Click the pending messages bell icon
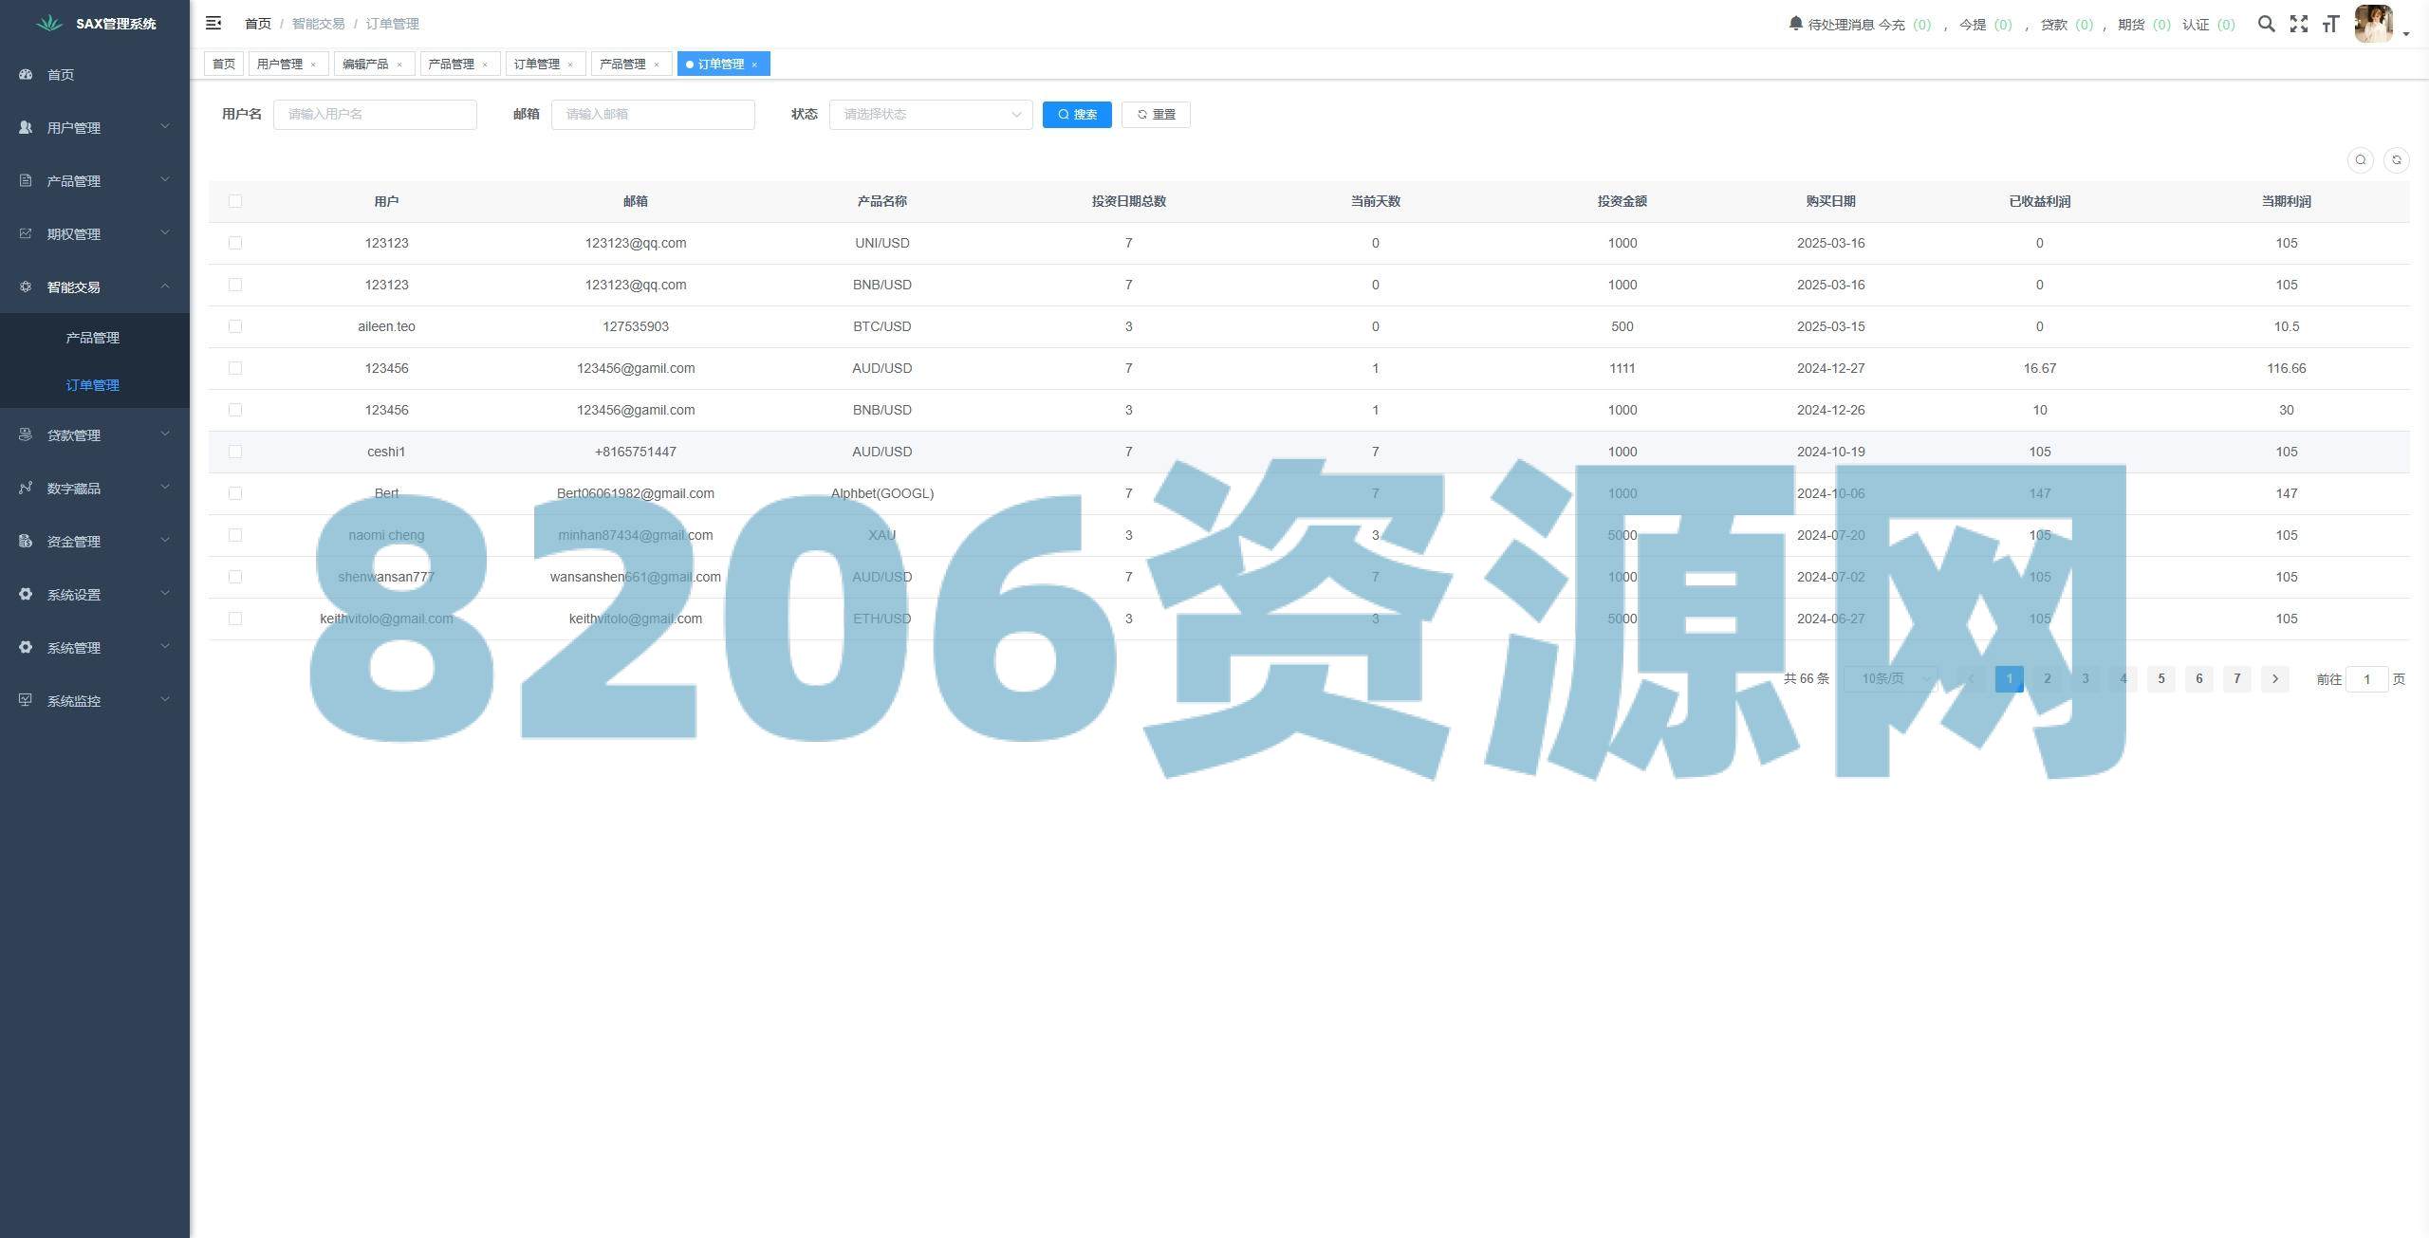This screenshot has width=2429, height=1238. coord(1795,24)
